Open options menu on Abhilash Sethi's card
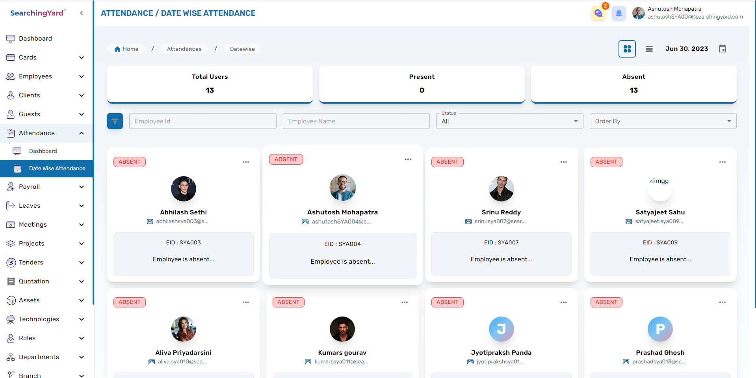 pyautogui.click(x=246, y=162)
